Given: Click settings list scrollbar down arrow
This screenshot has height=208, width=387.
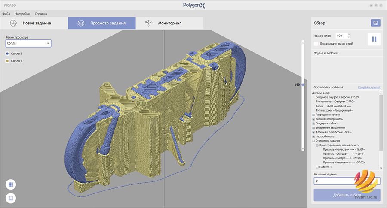Looking at the screenshot, I should click(381, 168).
